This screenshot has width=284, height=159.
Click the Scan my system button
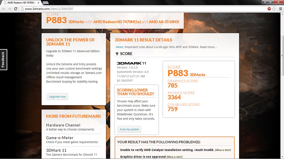[x=129, y=129]
